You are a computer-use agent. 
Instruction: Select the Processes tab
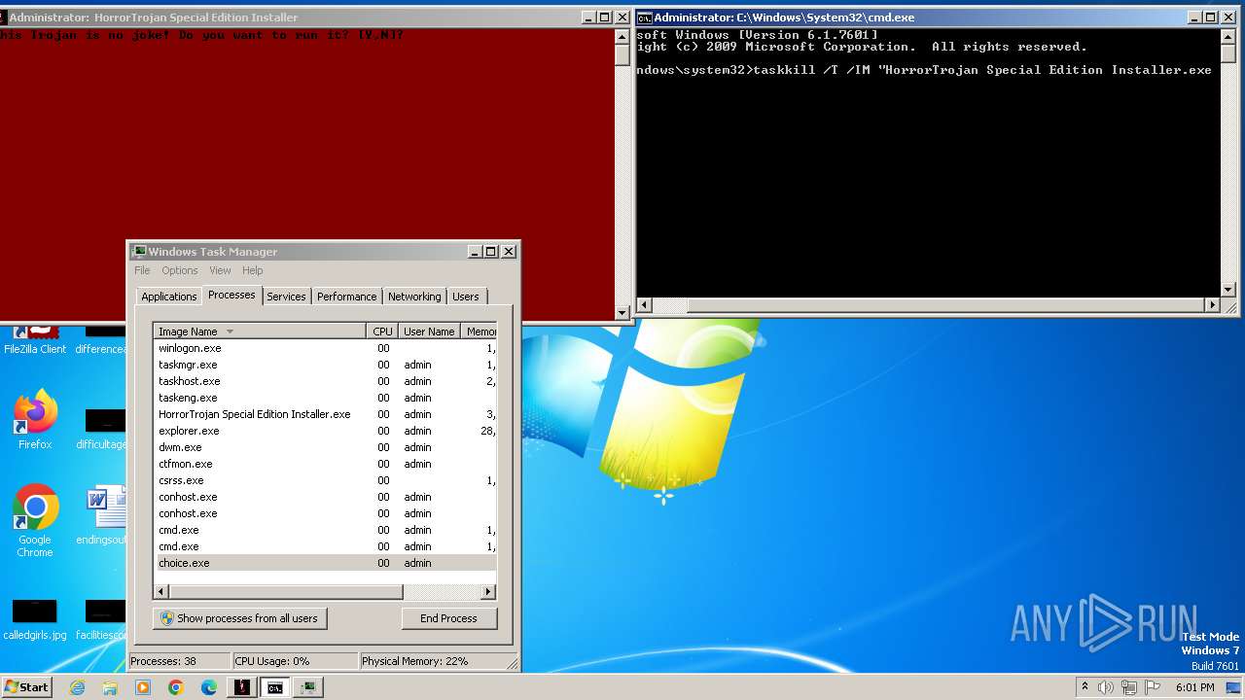[x=231, y=295]
